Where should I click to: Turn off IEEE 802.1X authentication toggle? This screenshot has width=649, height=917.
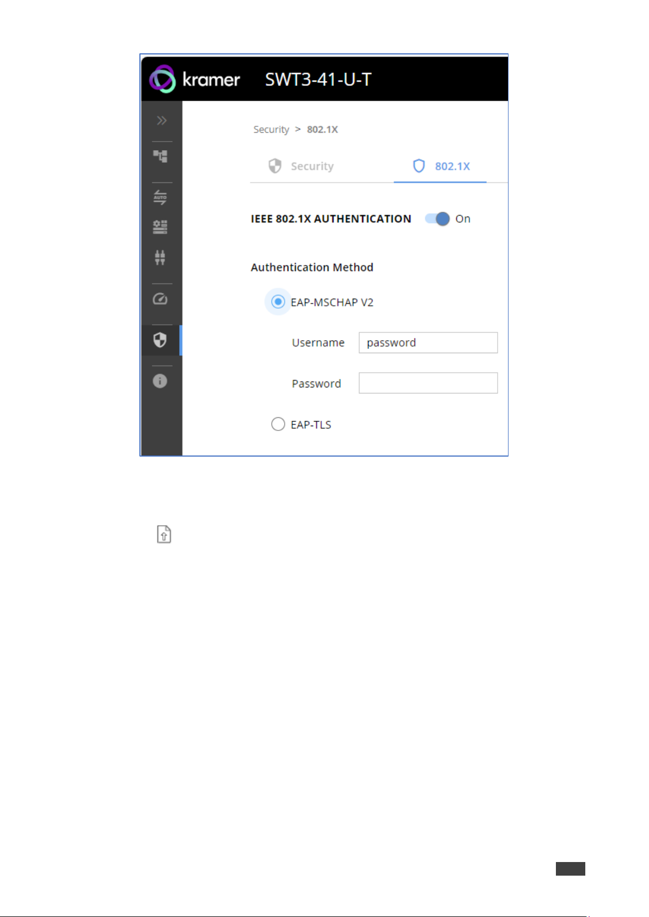(438, 219)
